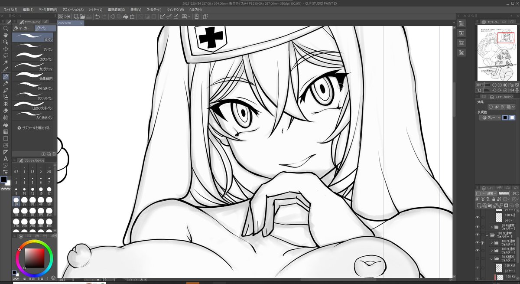
Task: Collapse Folder 6 in layer list
Action: [491, 259]
